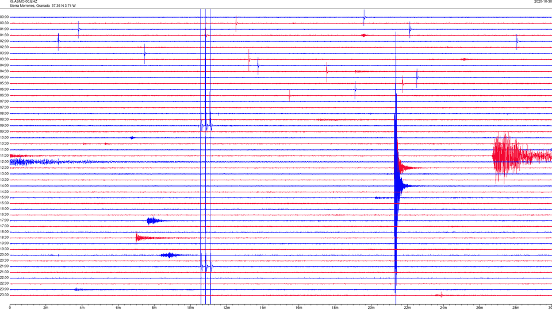Click the 0 minute axis tick label

tap(10, 308)
